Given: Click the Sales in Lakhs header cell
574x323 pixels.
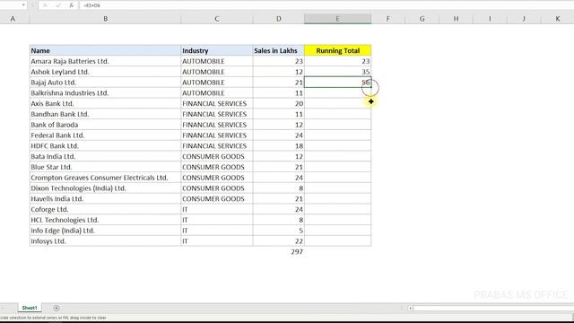Looking at the screenshot, I should pos(279,50).
